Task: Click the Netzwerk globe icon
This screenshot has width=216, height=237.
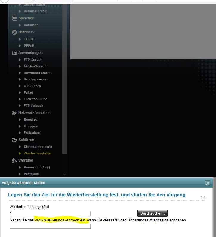Action: [x=14, y=32]
